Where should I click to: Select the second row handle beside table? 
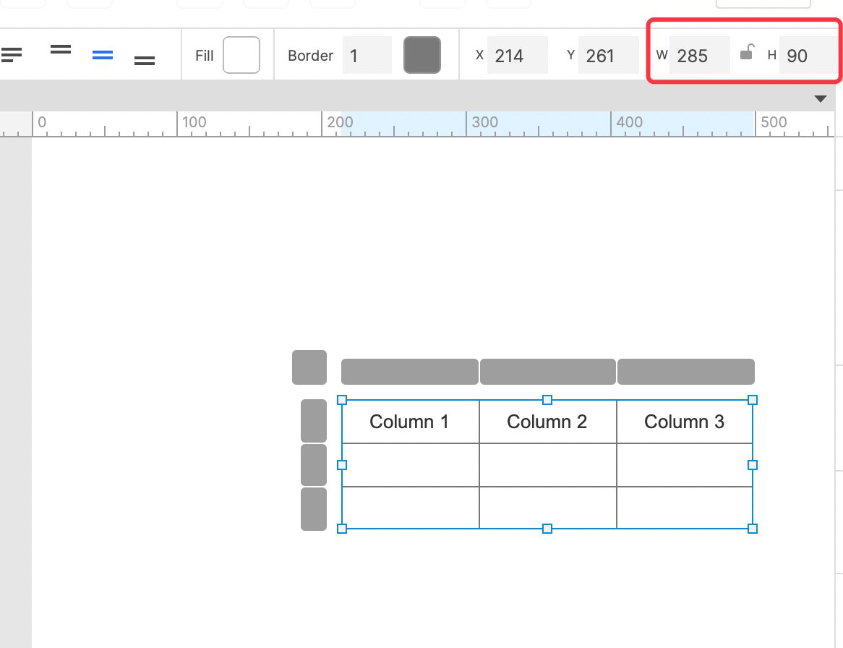(314, 464)
